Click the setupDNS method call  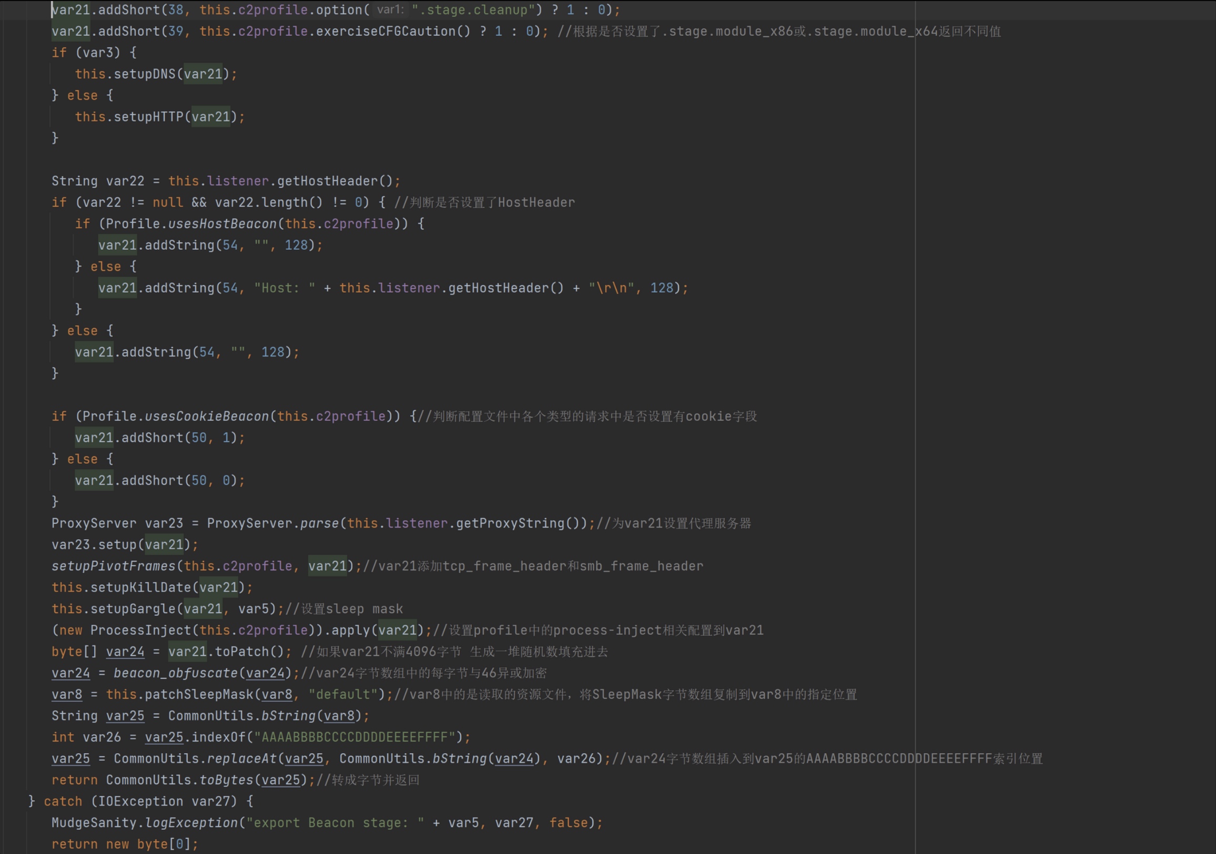pos(144,74)
